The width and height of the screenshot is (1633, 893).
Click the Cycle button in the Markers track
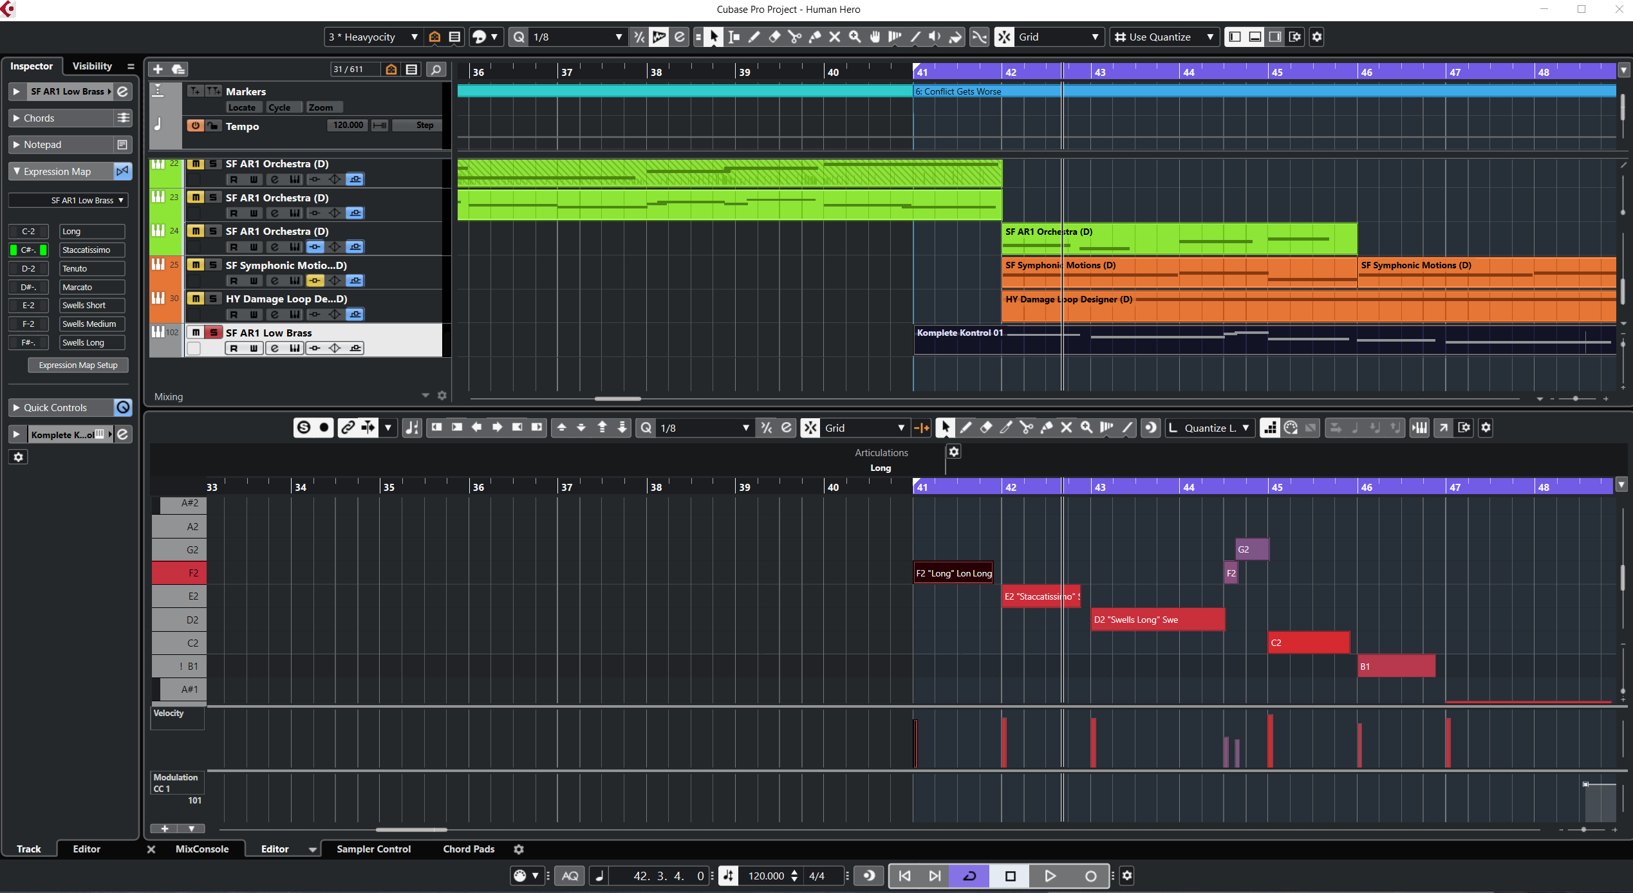[x=283, y=107]
